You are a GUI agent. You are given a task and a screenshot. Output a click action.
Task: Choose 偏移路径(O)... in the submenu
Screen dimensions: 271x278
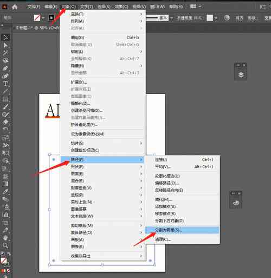(x=182, y=183)
